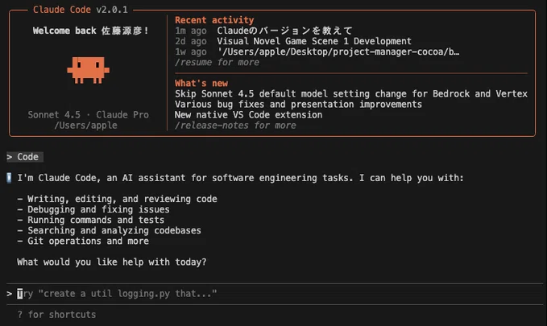Click the response marker before "I'm Claude Code"
547x326 pixels.
[x=9, y=178]
